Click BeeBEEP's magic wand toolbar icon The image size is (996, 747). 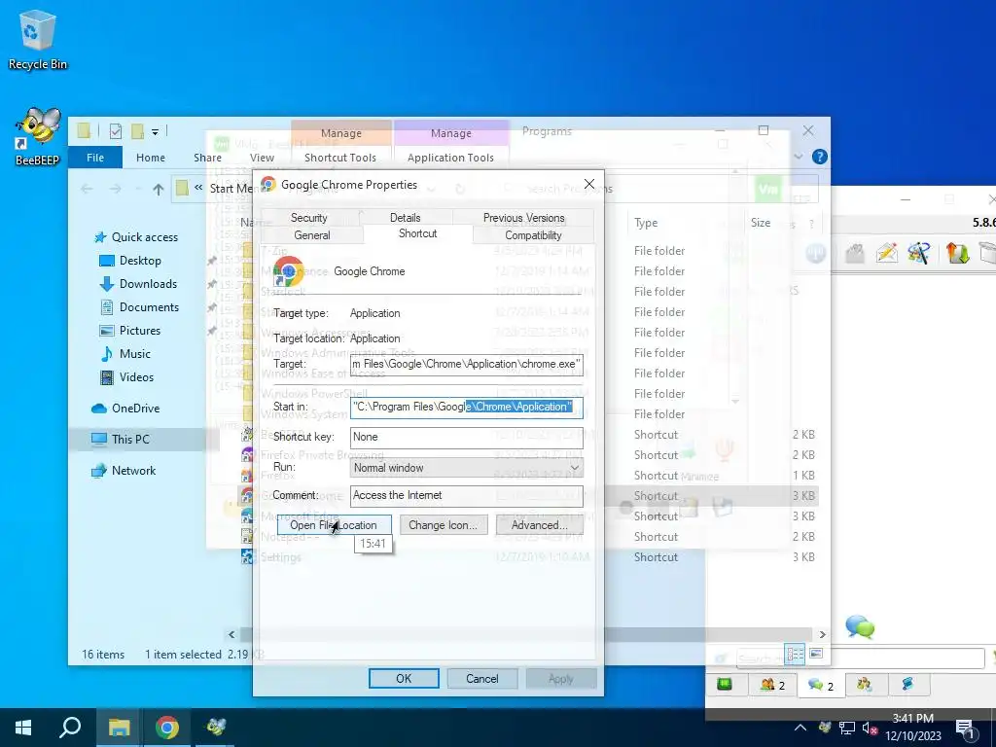click(x=919, y=253)
